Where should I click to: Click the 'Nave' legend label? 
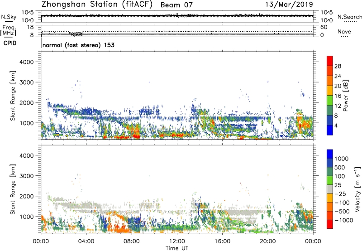[344, 31]
